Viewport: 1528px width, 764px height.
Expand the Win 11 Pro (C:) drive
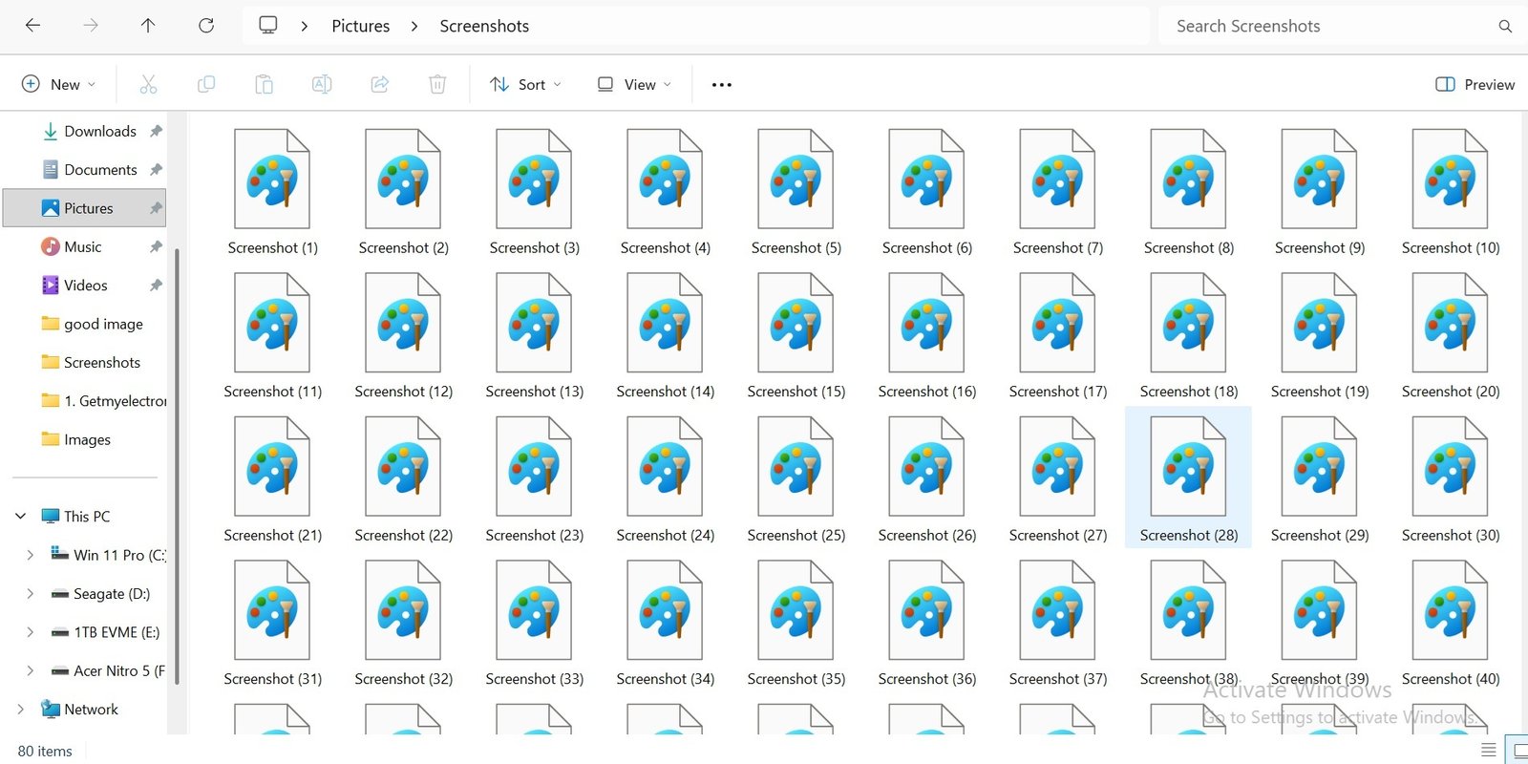30,555
